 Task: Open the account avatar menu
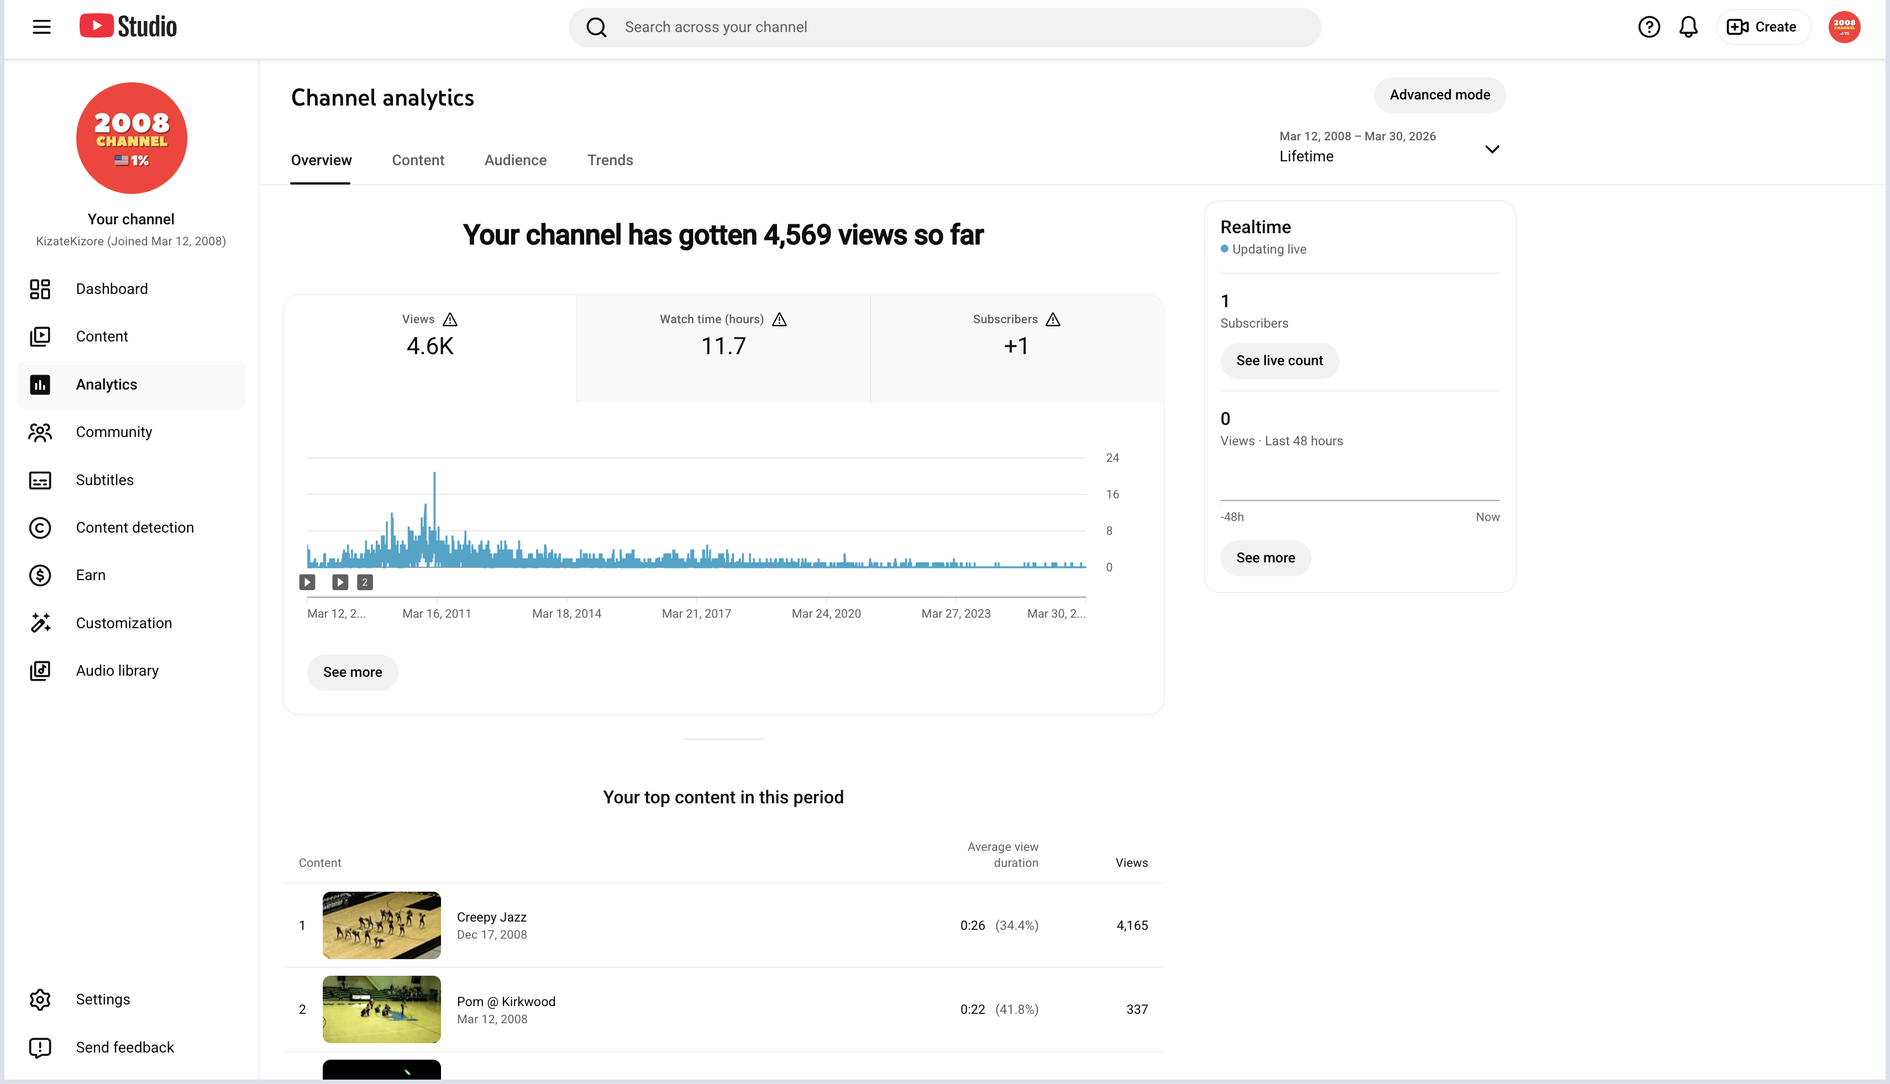pos(1844,28)
